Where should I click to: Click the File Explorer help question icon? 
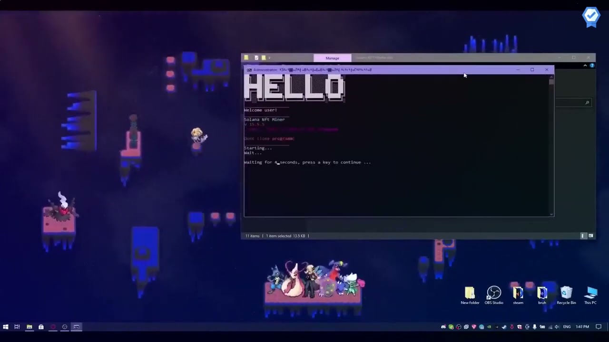592,66
